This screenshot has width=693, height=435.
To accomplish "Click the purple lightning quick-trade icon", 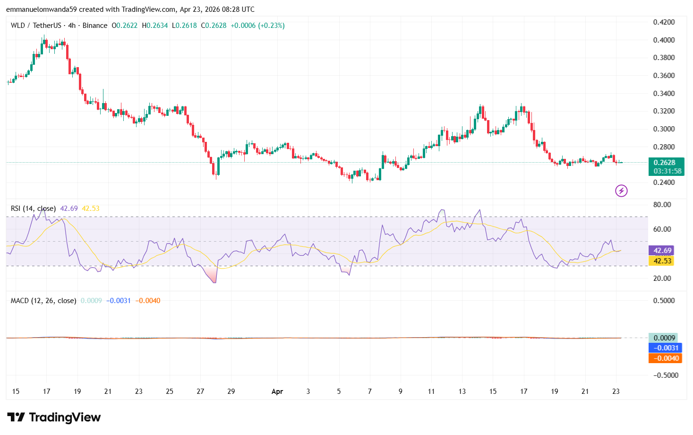I will click(621, 191).
